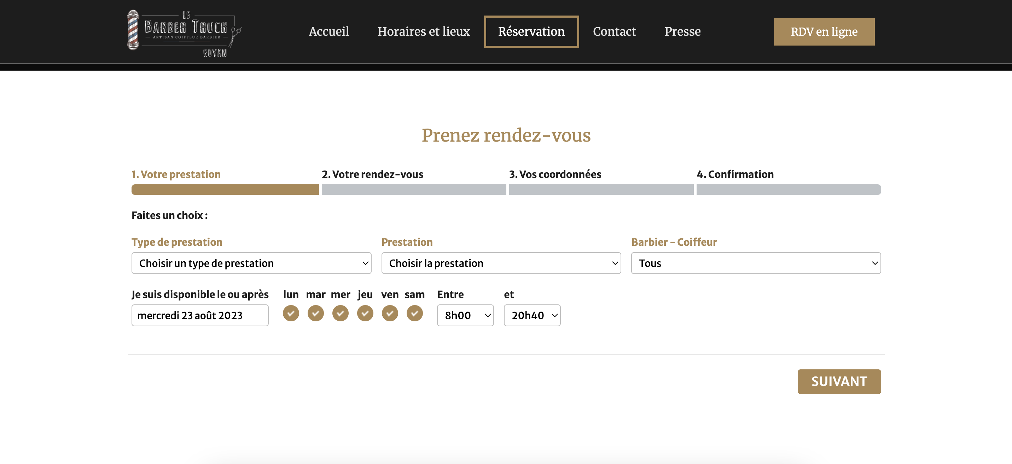
Task: Go to the Accueil menu item
Action: tap(329, 31)
